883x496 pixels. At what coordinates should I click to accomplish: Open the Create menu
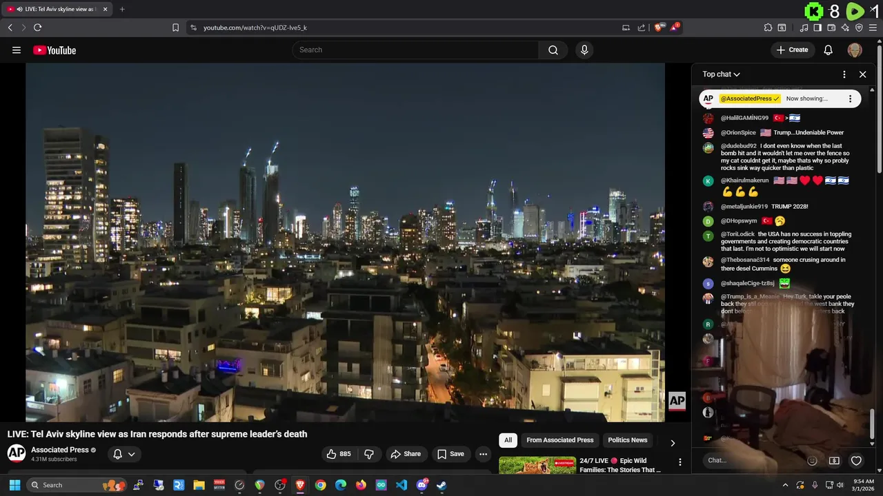(792, 50)
